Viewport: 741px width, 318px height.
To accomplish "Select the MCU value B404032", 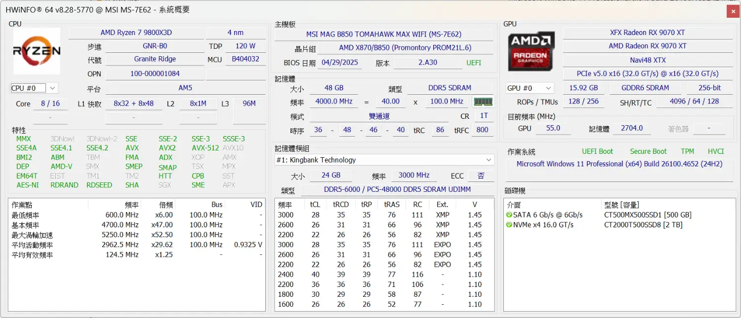I will coord(246,59).
